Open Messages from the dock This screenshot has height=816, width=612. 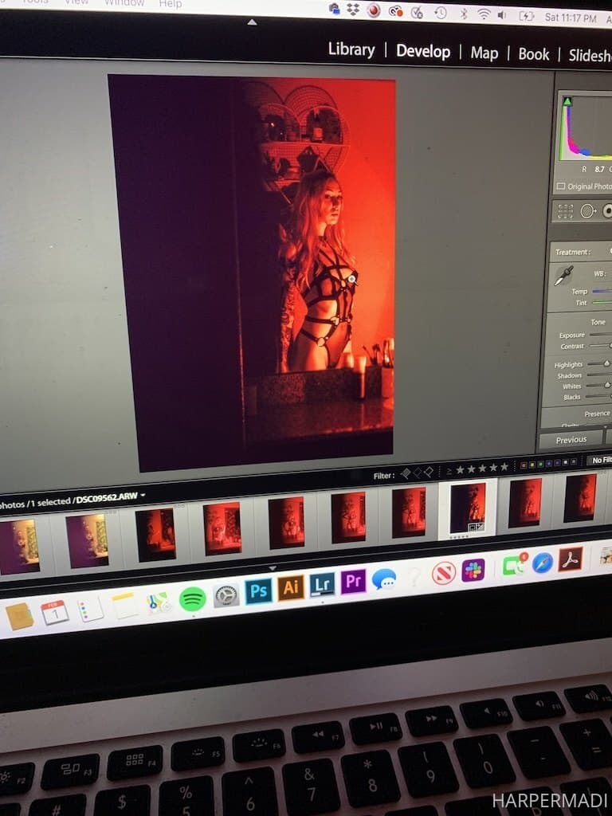[x=384, y=579]
